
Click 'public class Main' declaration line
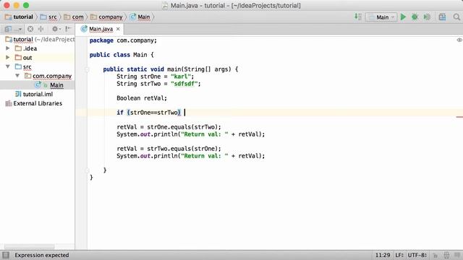click(122, 55)
